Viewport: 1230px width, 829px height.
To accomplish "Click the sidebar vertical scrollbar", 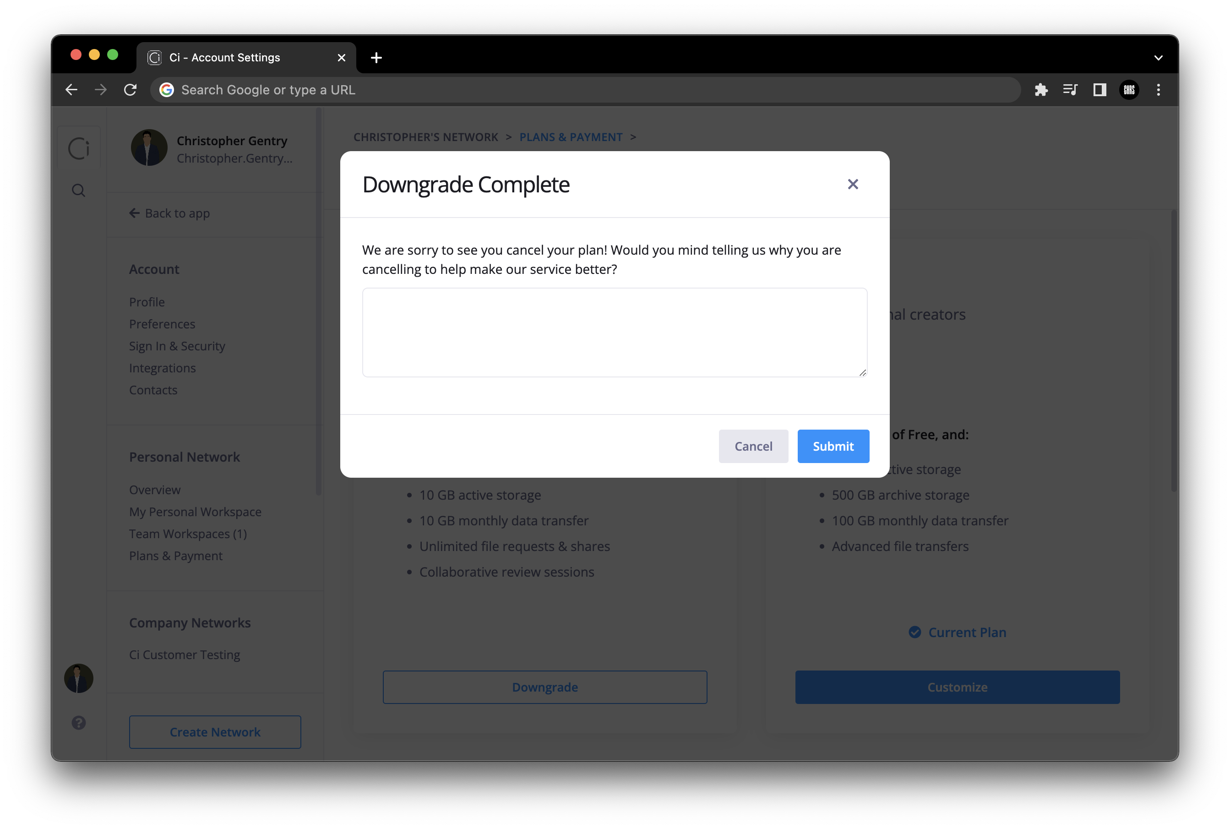I will [x=319, y=301].
